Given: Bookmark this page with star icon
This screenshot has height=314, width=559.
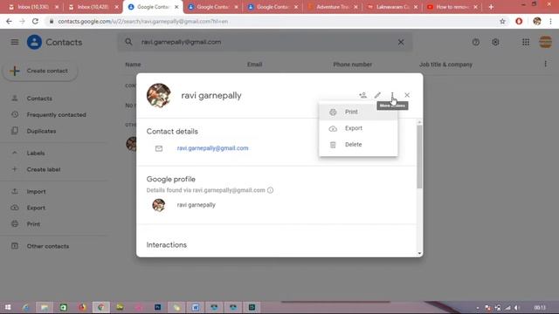Looking at the screenshot, I should pos(502,21).
